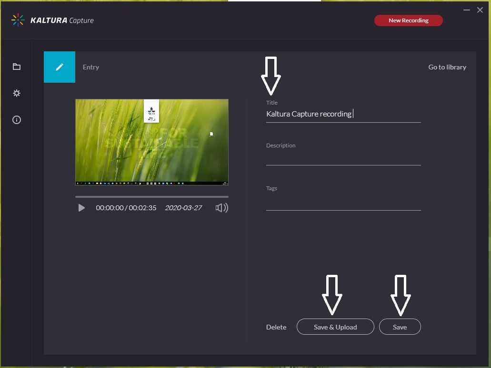Focus the Description input field
491x368 pixels.
[343, 157]
